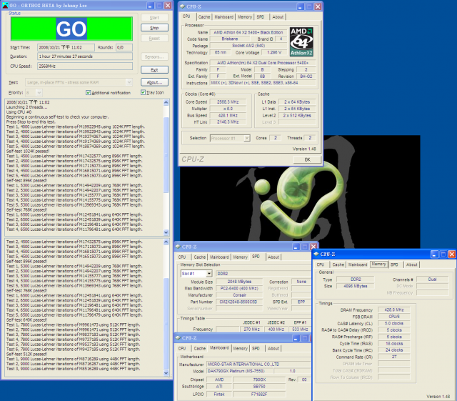The image size is (457, 401).
Task: Select SPD tab in the CPU-Z Memory window
Action: [x=394, y=264]
